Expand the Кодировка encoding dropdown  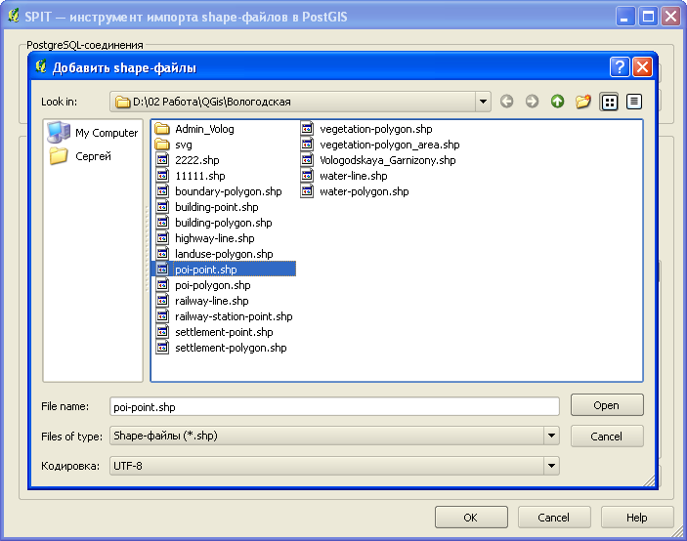point(551,466)
